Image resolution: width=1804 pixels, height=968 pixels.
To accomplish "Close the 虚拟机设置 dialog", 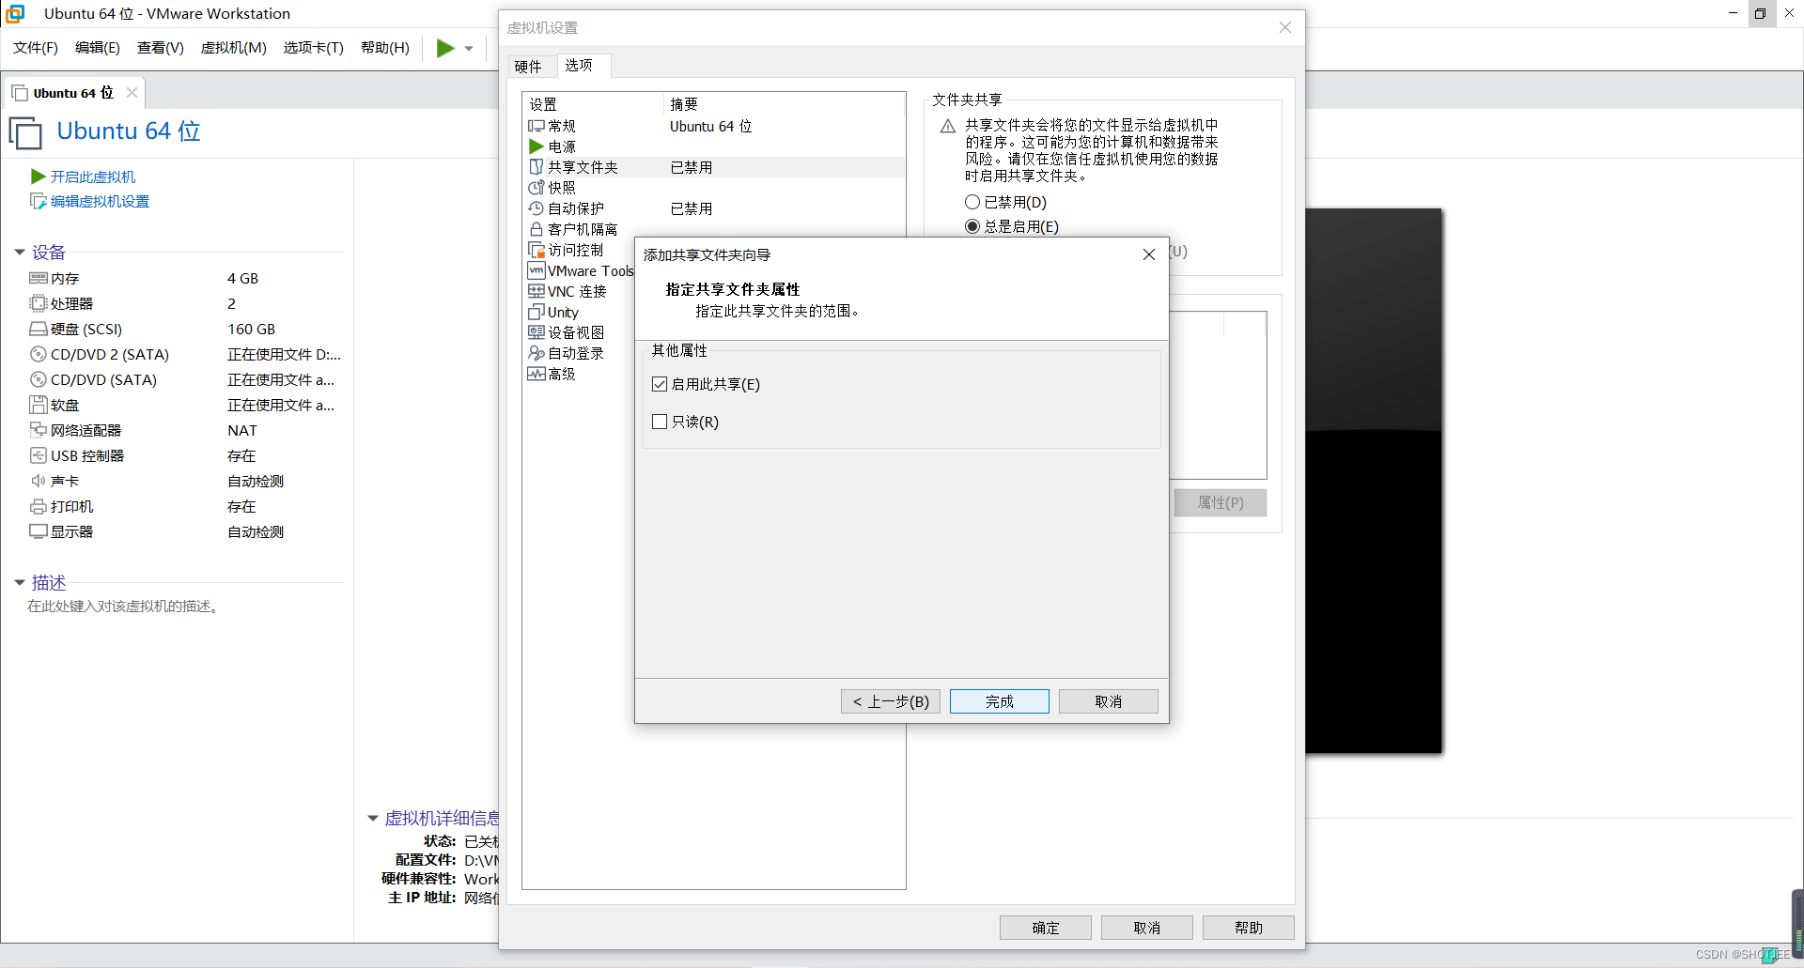I will 1284,27.
